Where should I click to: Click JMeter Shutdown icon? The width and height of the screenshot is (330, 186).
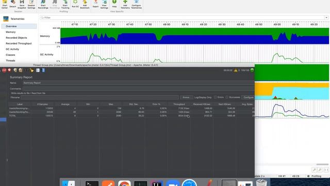pyautogui.click(x=9, y=70)
